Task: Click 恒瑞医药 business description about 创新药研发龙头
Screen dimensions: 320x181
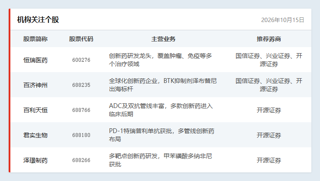Action: point(160,60)
